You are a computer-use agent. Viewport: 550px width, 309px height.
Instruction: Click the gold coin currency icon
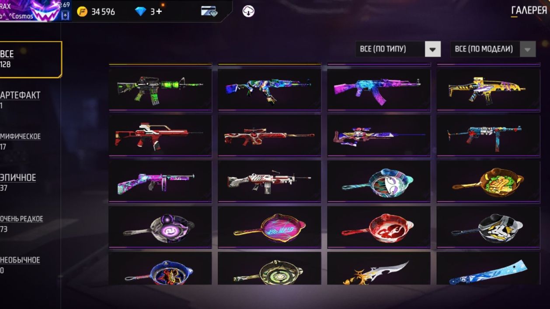(82, 12)
